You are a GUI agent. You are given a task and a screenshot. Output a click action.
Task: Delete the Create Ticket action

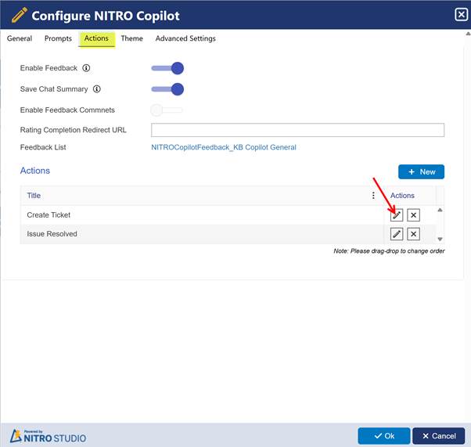[414, 215]
